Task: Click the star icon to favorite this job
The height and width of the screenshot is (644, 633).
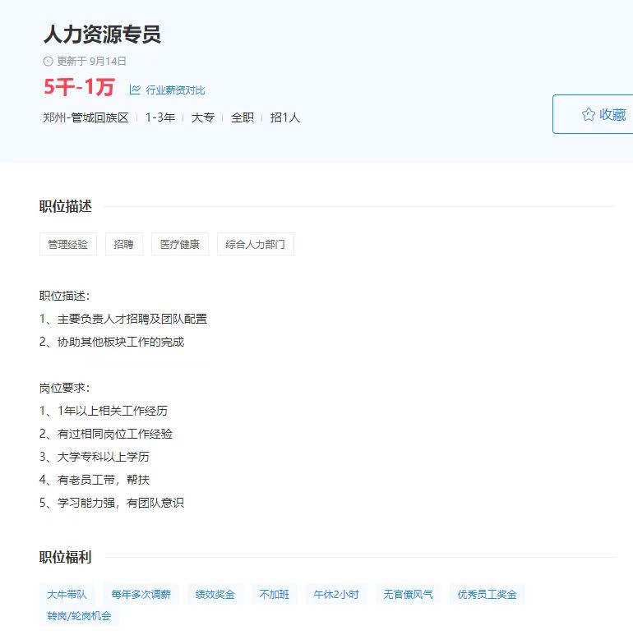Action: (x=588, y=114)
